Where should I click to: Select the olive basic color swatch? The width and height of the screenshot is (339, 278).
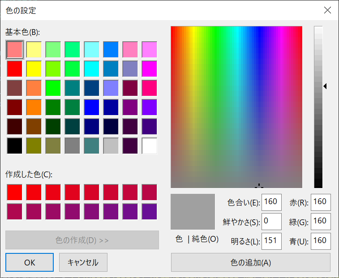34,146
